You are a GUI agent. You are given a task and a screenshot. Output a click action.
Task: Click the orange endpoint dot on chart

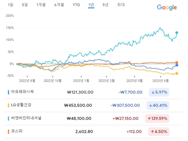177,62
